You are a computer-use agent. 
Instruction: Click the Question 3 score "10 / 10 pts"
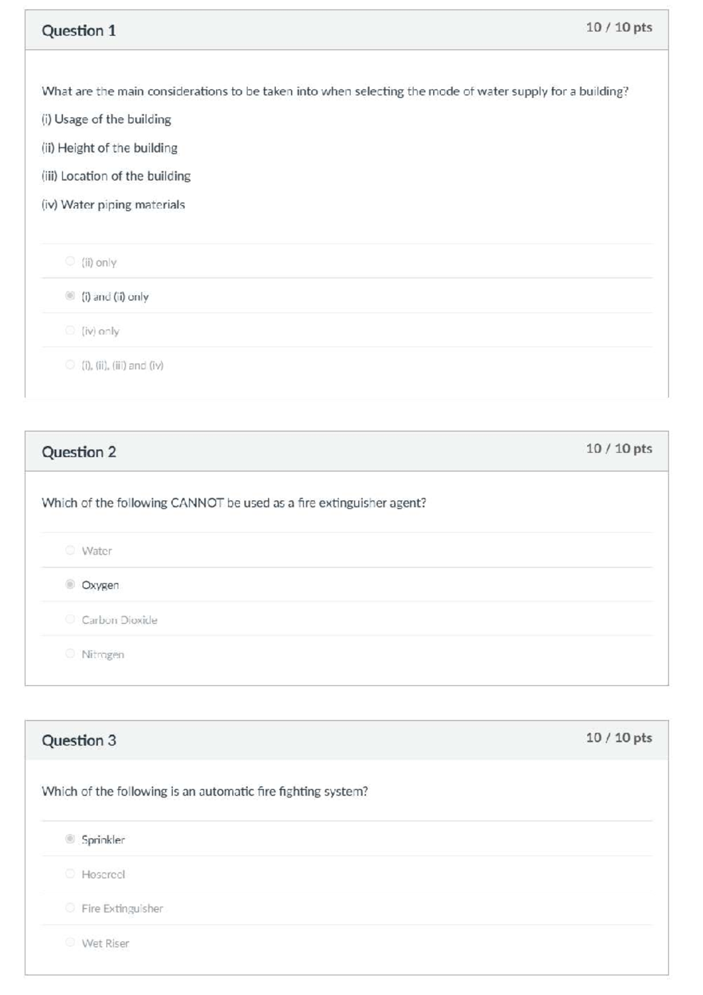coord(619,737)
